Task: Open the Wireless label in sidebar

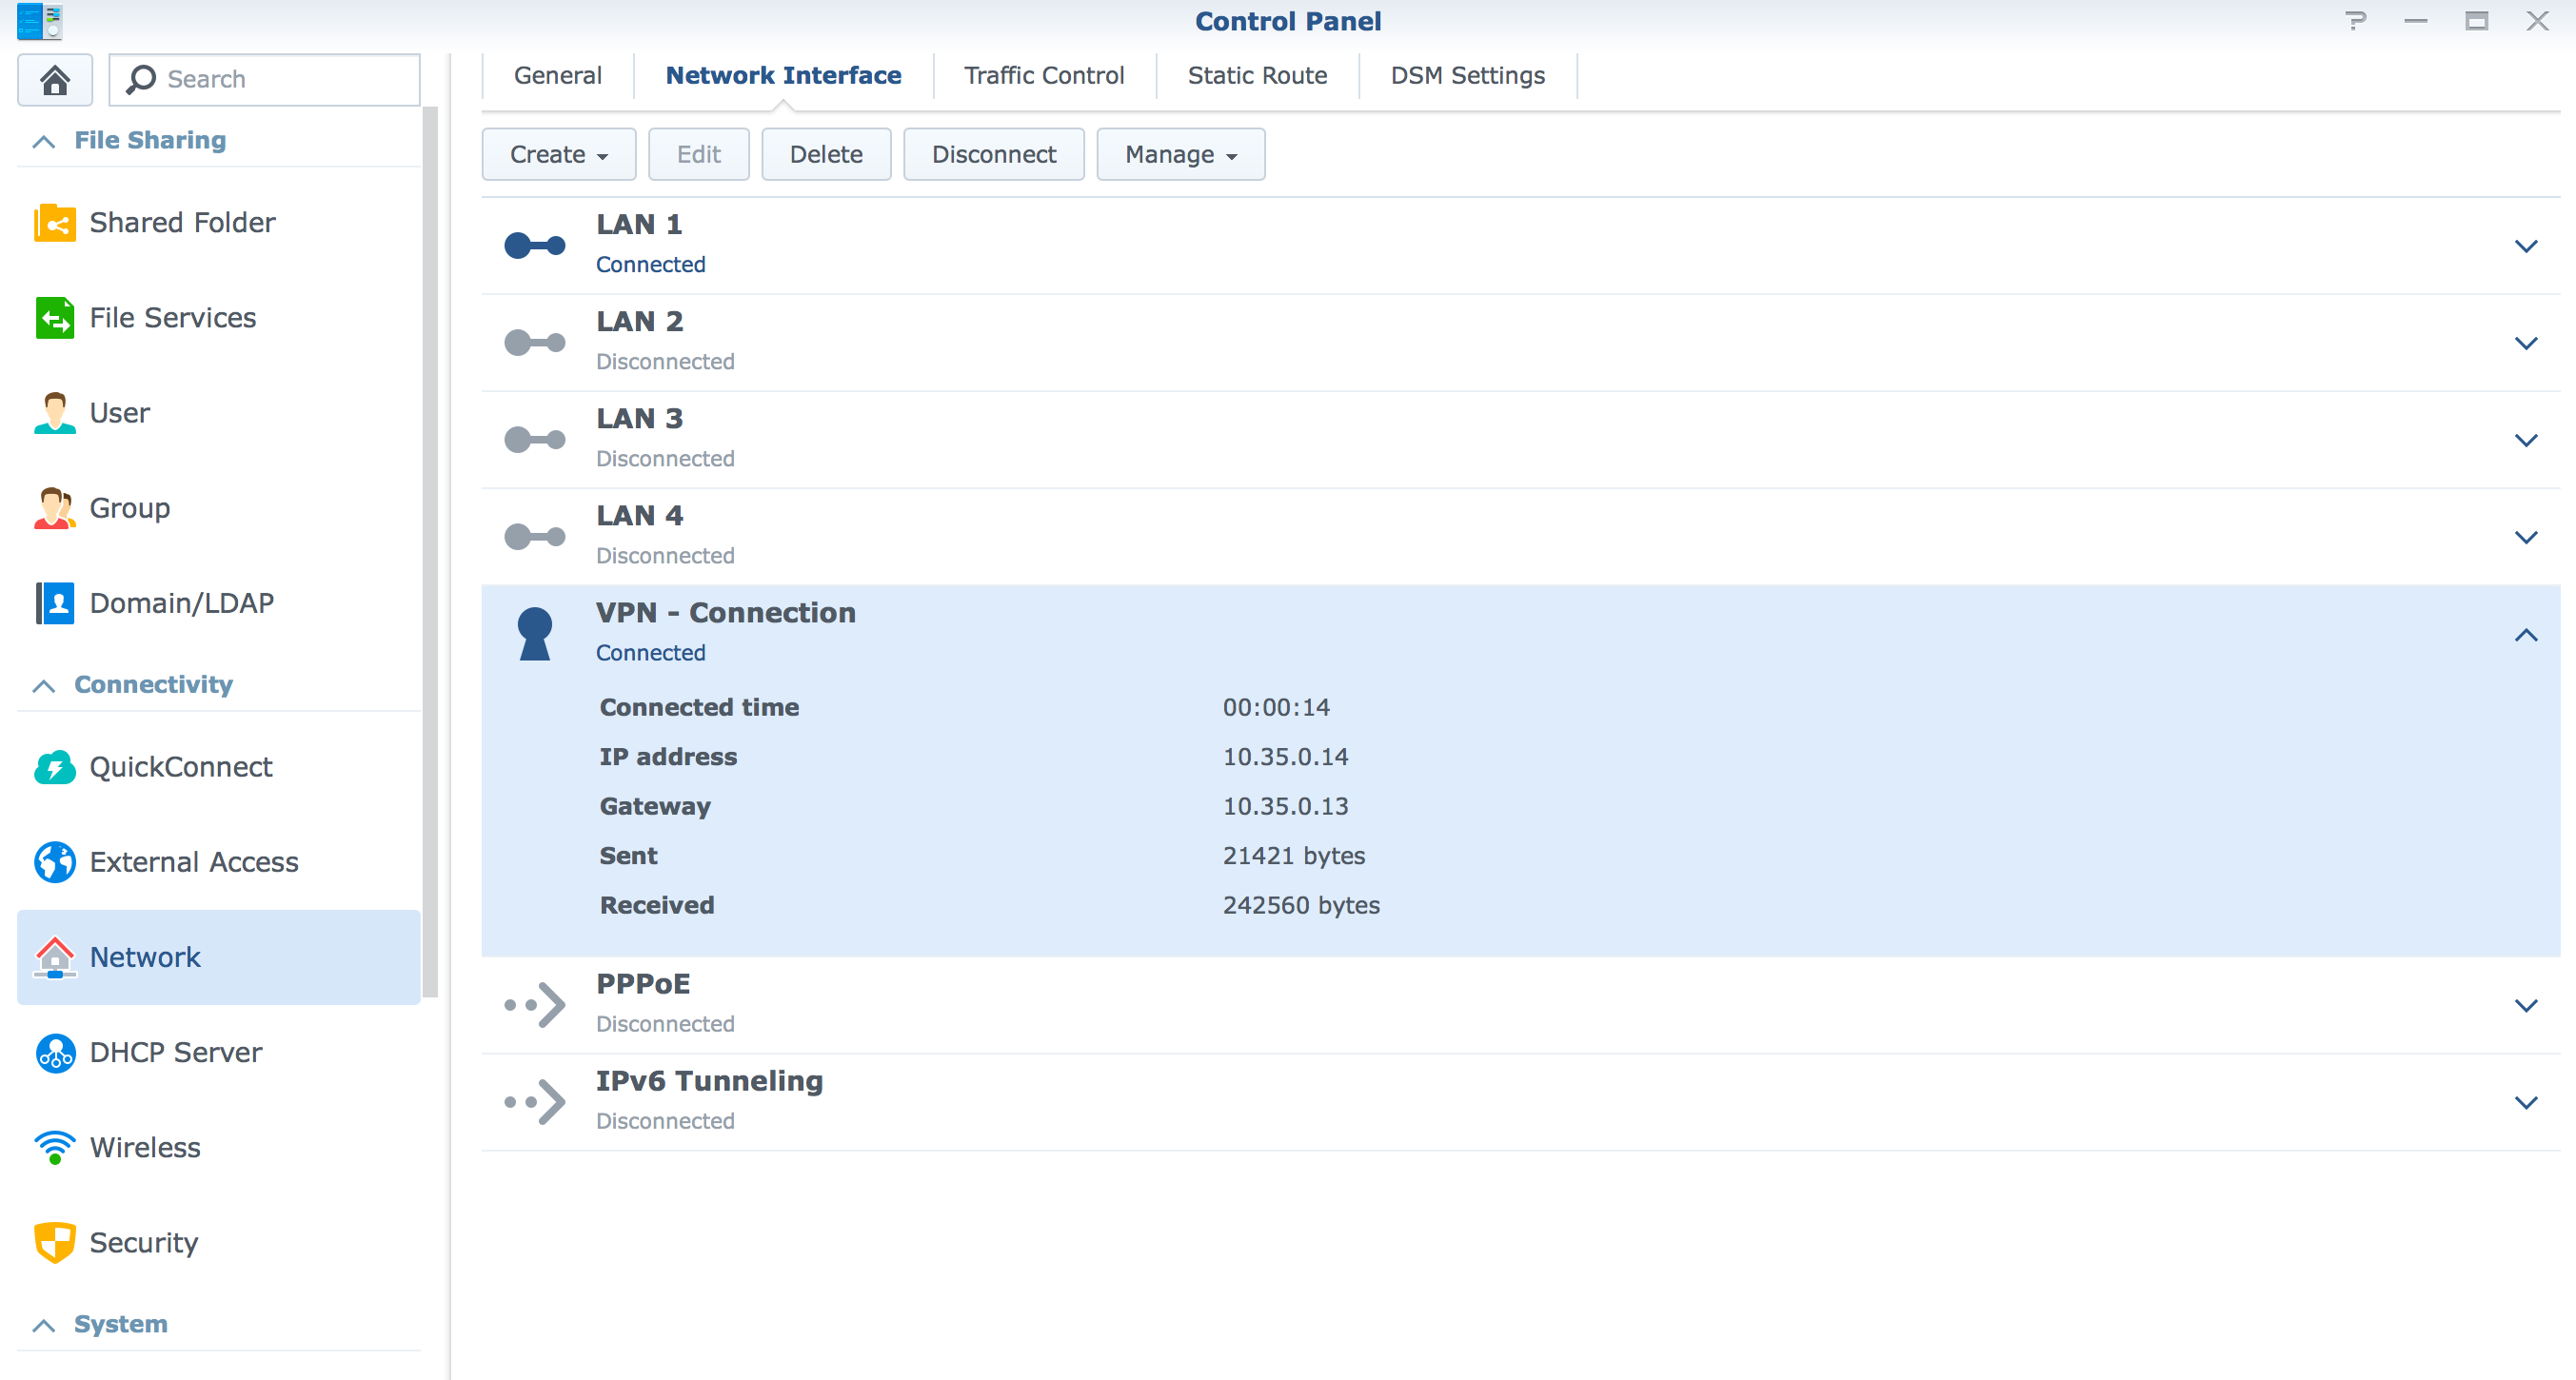Action: [145, 1147]
